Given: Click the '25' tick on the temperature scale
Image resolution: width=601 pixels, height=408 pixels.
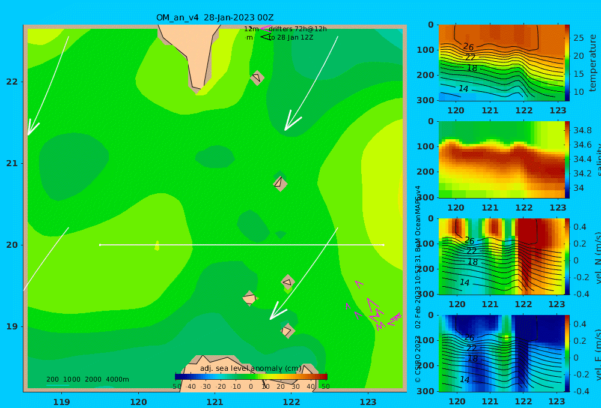Looking at the screenshot, I should [579, 38].
